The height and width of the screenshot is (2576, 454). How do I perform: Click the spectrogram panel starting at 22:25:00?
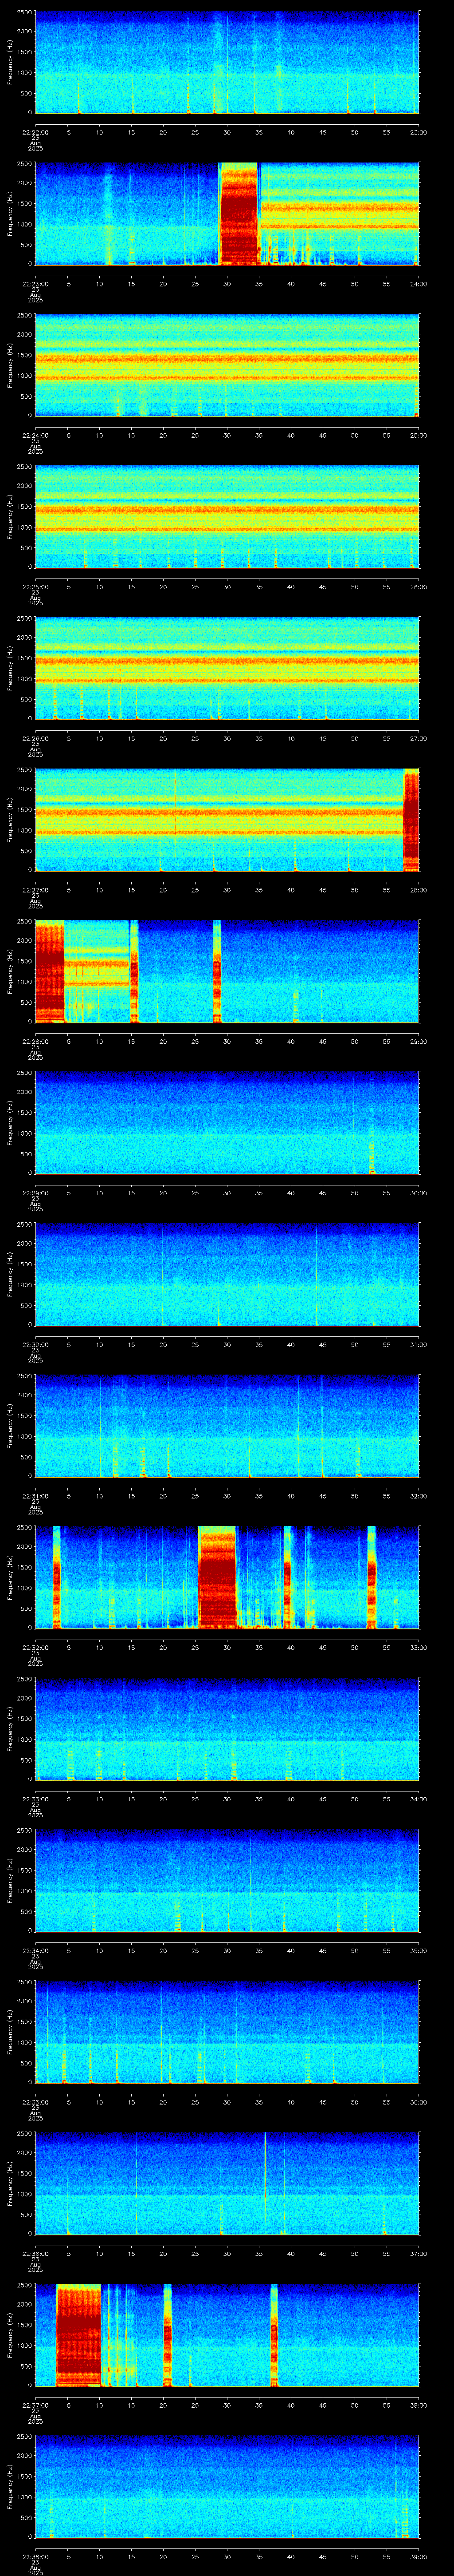coord(227,517)
